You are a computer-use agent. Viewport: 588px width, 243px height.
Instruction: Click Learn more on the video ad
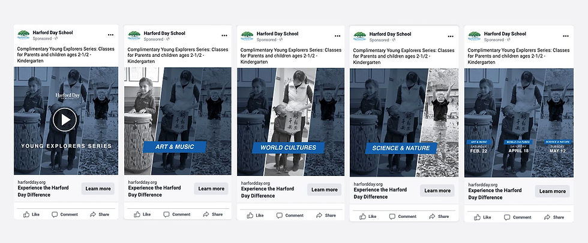98,189
